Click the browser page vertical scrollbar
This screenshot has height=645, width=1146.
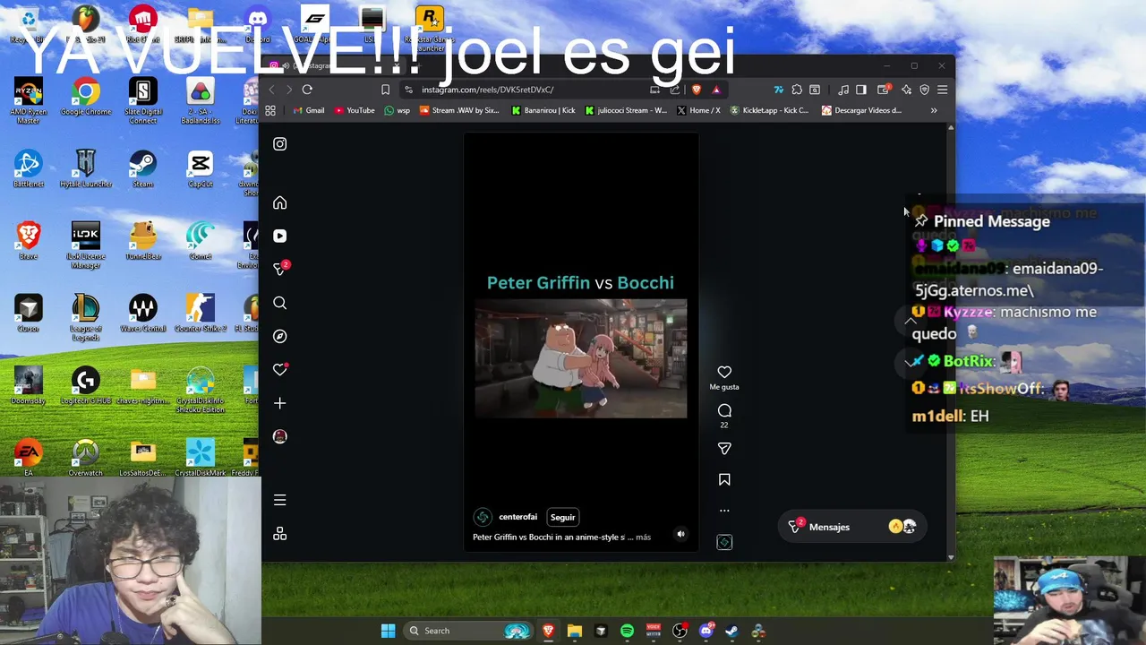[x=951, y=342]
